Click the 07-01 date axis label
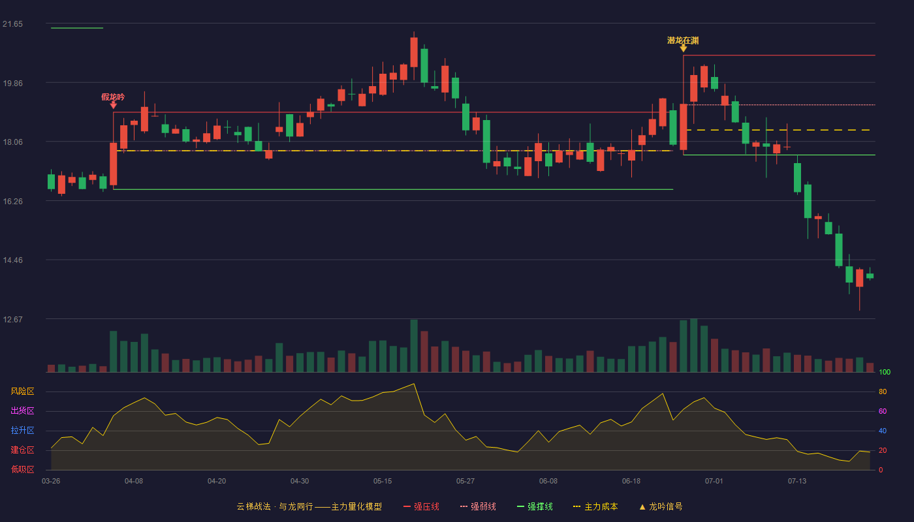Viewport: 914px width, 522px height. (714, 481)
